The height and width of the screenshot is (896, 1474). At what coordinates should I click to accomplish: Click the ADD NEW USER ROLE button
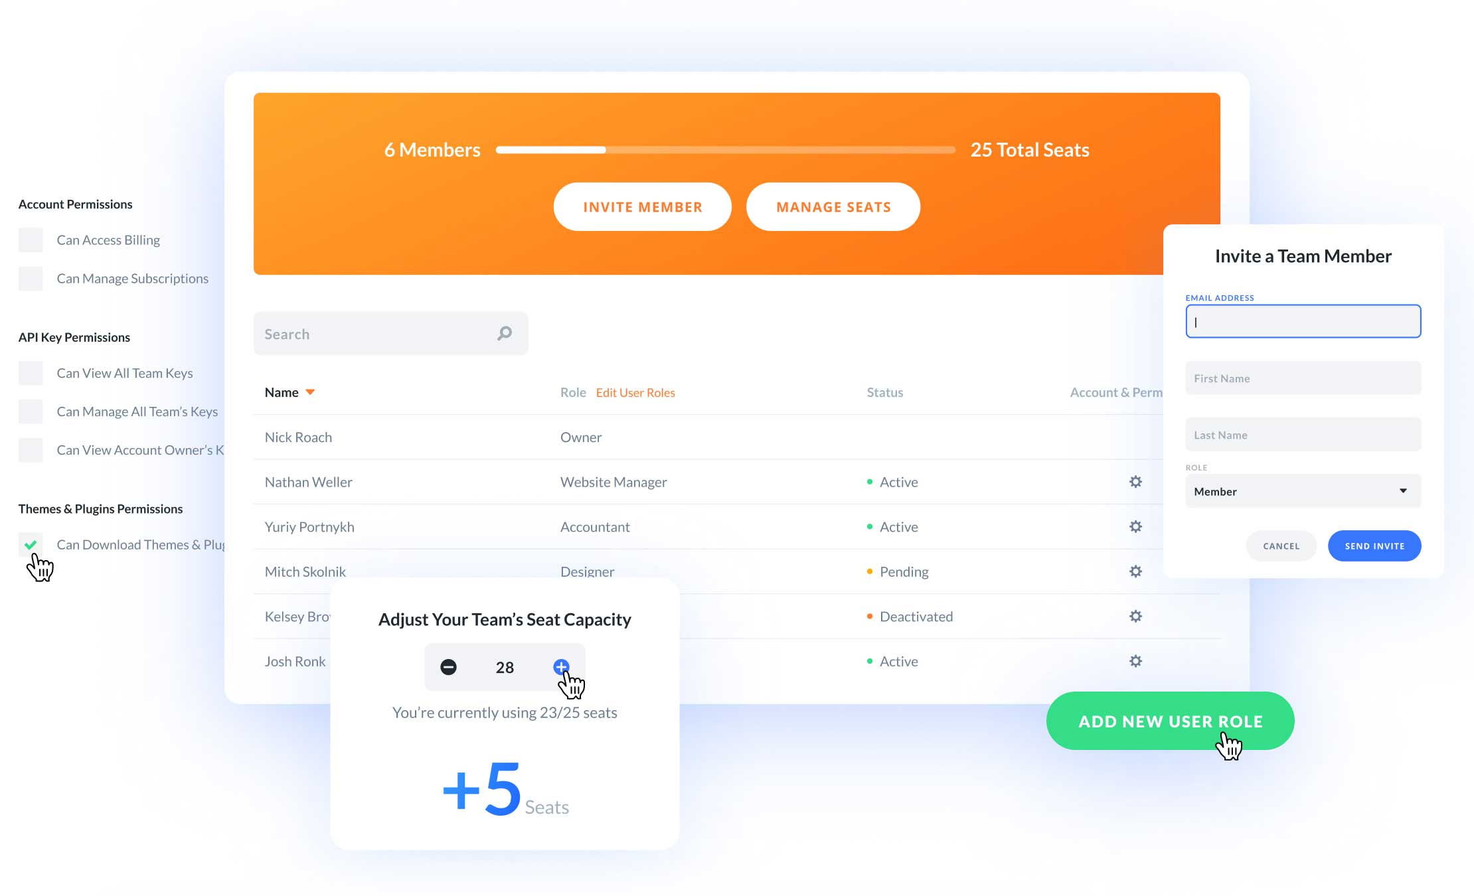tap(1172, 720)
